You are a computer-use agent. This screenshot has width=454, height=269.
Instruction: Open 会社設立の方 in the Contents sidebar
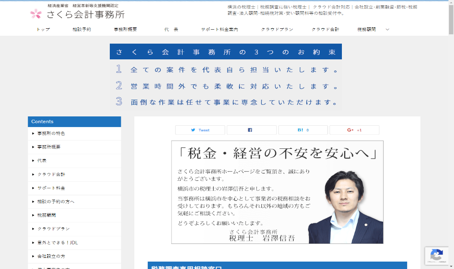coord(75,256)
